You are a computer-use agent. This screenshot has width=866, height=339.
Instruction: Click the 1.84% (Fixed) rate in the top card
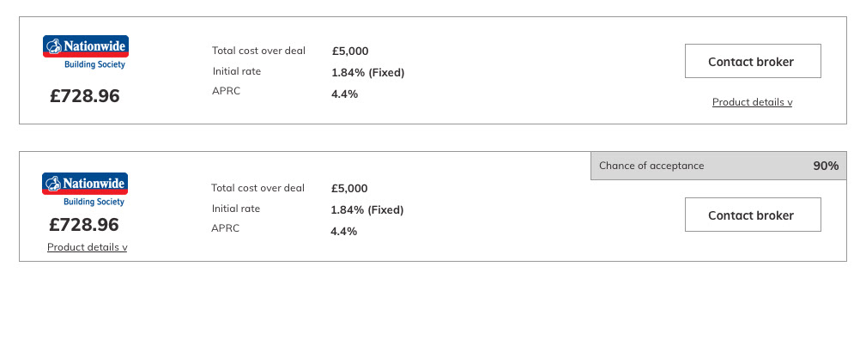tap(368, 73)
